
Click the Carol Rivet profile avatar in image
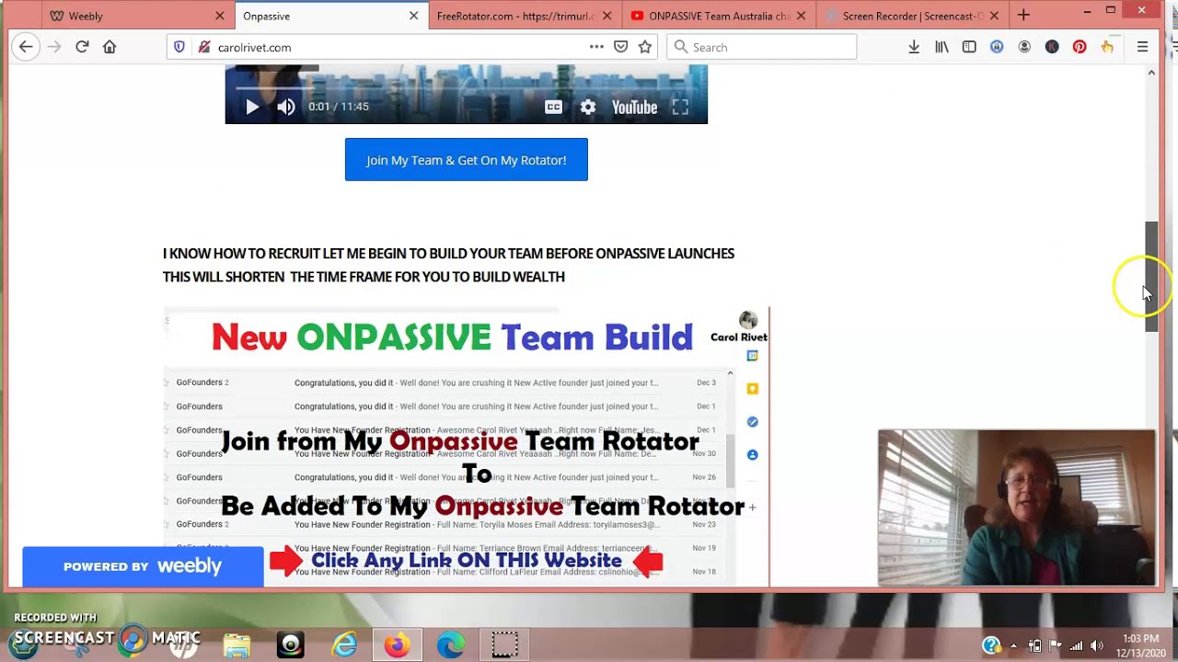pos(748,320)
